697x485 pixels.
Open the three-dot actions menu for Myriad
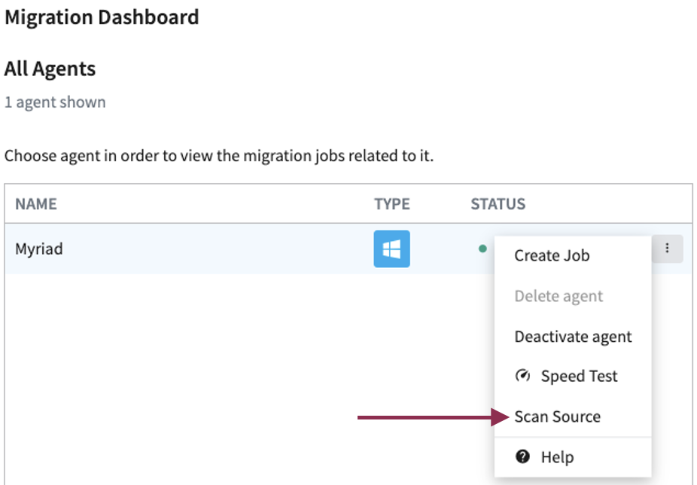point(667,248)
